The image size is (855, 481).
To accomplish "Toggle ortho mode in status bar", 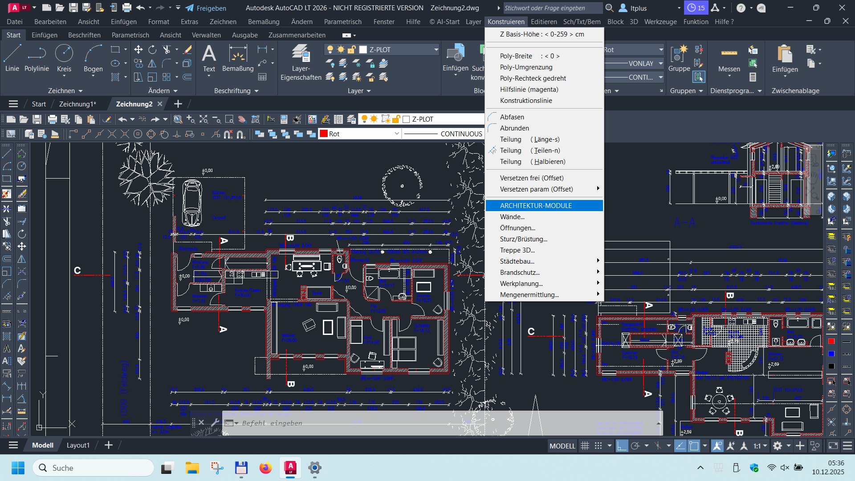I will click(x=622, y=446).
